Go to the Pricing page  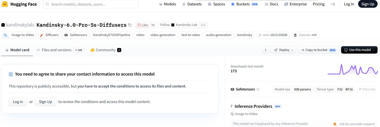[319, 4]
